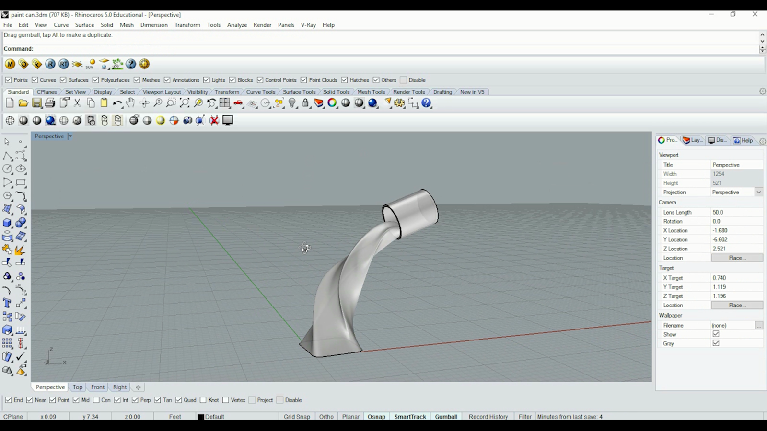The image size is (767, 431).
Task: Open the Projection dropdown in viewport properties
Action: [x=759, y=192]
